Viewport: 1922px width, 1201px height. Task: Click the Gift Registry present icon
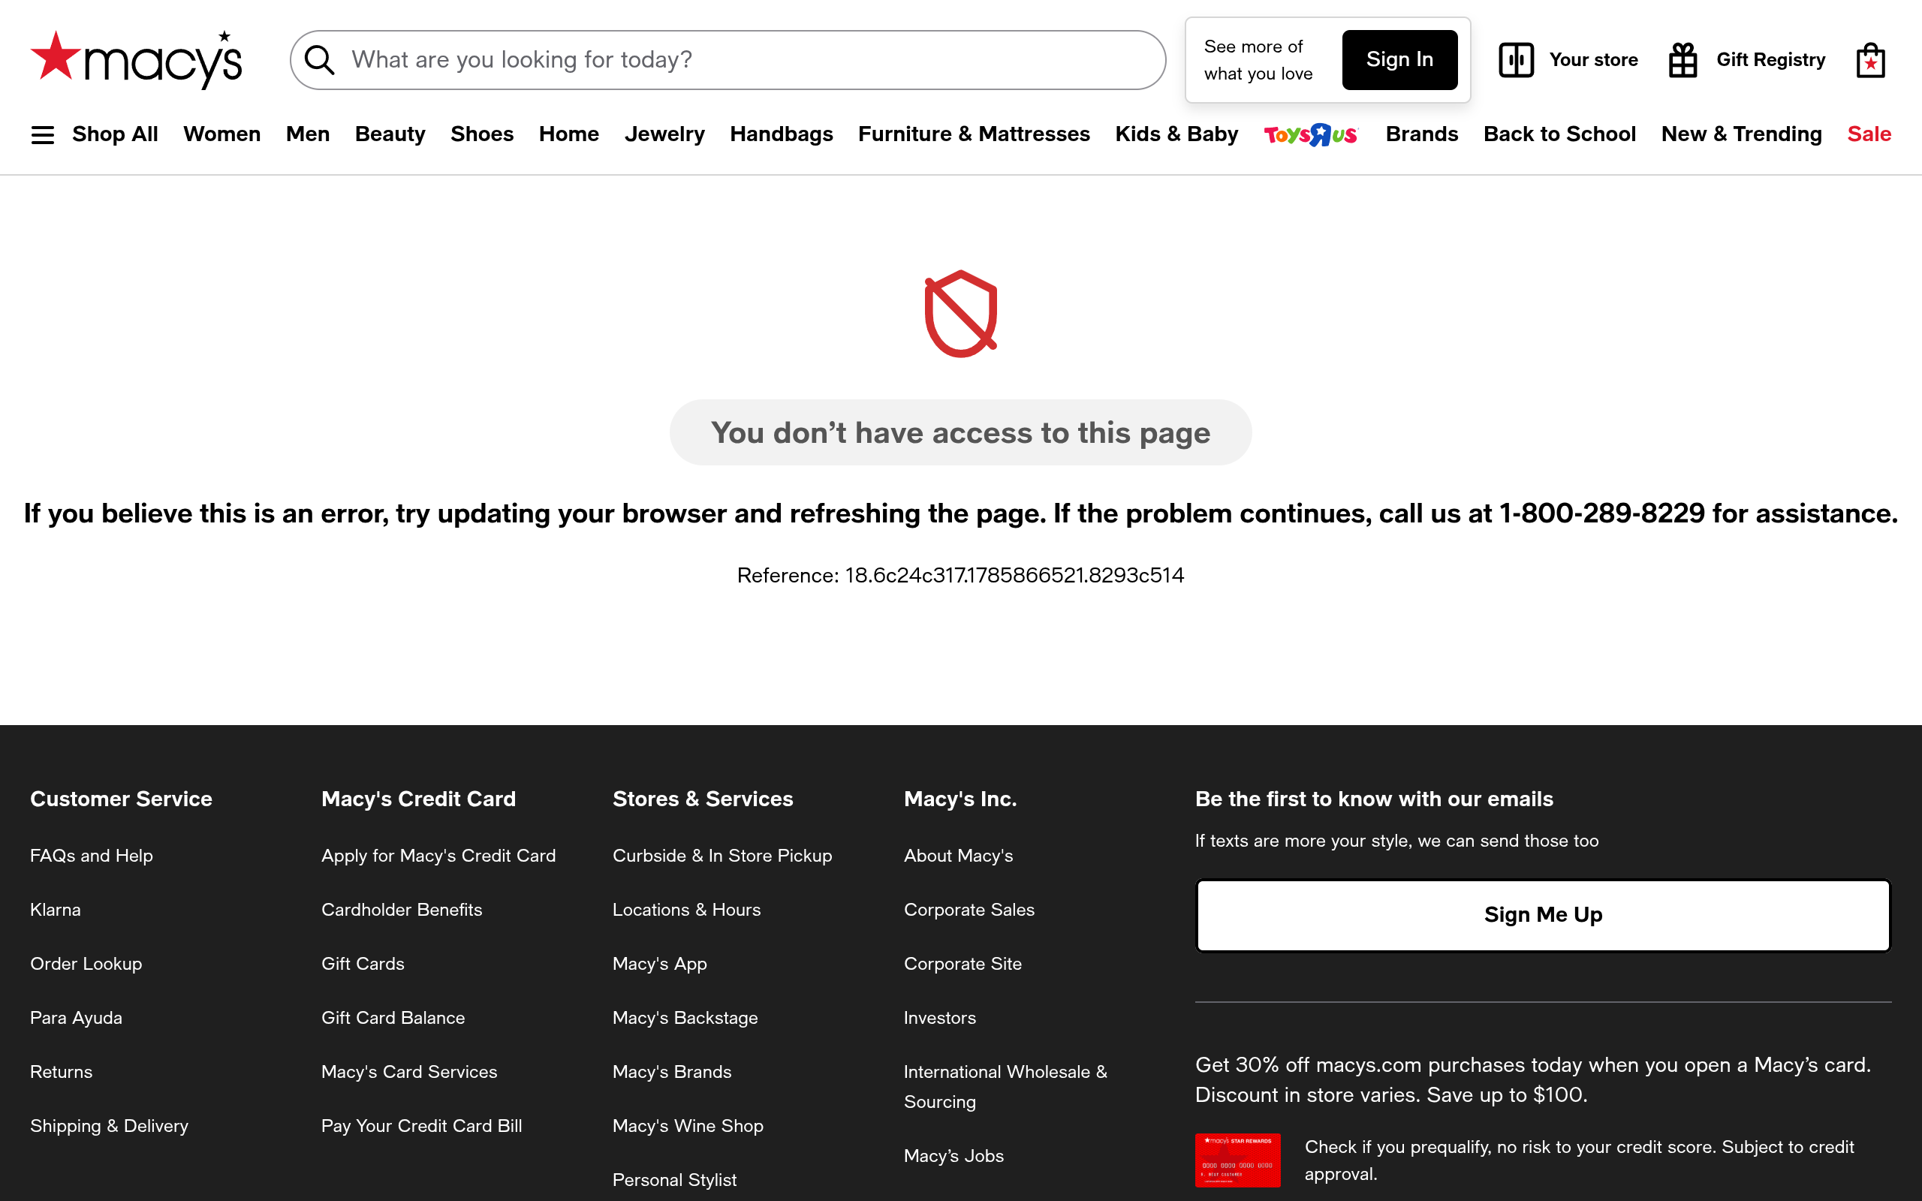(1683, 59)
